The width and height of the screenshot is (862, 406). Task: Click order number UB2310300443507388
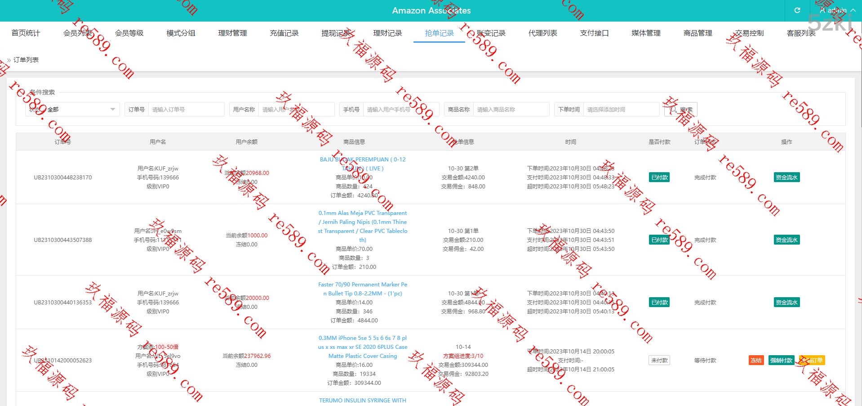pyautogui.click(x=63, y=240)
